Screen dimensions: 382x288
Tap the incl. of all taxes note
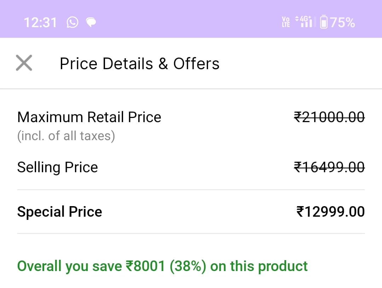click(x=66, y=136)
